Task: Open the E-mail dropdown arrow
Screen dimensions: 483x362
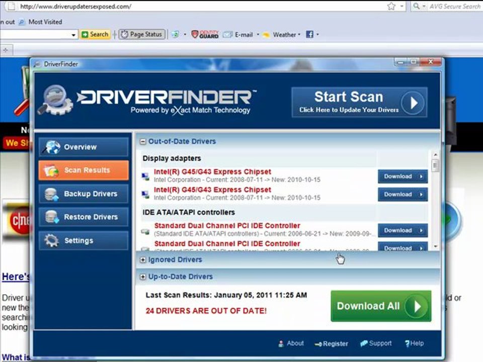Action: (258, 35)
